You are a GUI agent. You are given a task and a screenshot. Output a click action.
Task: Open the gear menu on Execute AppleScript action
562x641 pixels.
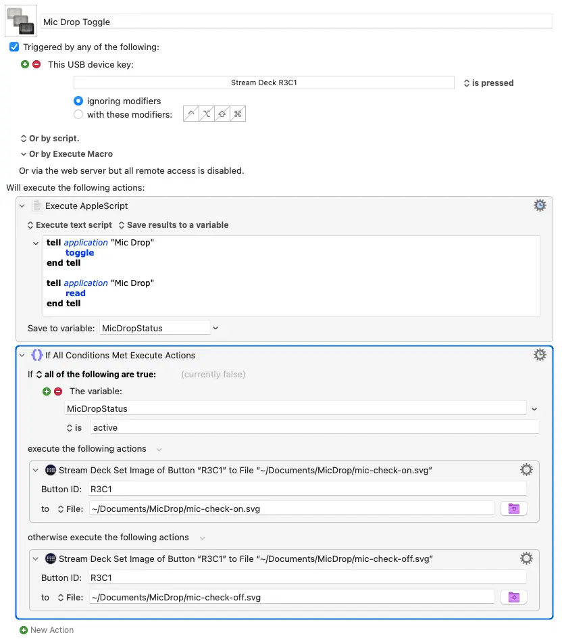tap(539, 206)
